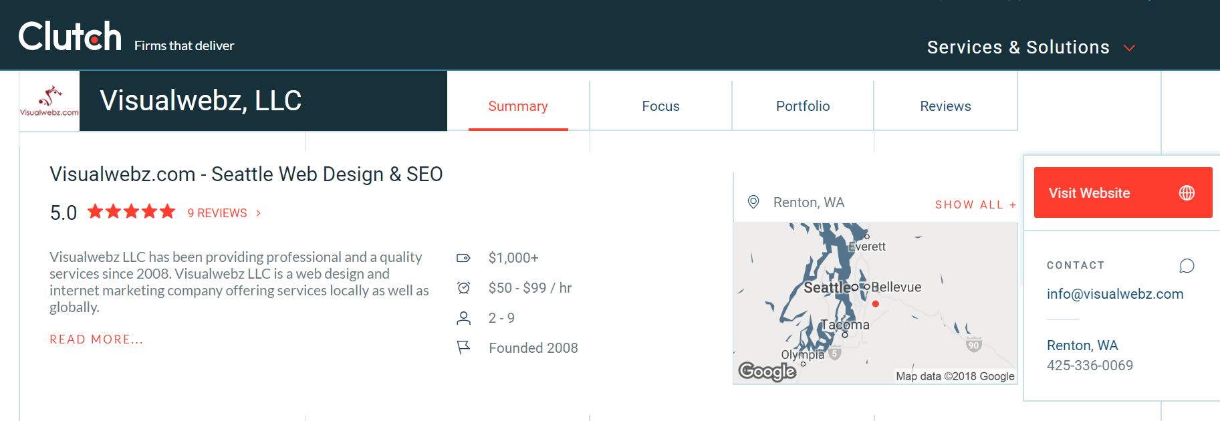Click the person icon beside 2 - 9

pos(463,318)
